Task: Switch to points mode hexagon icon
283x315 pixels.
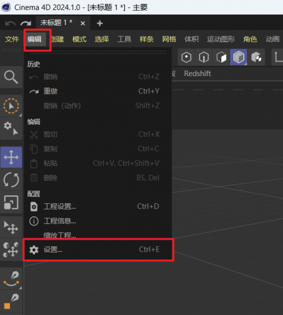Action: click(x=187, y=57)
